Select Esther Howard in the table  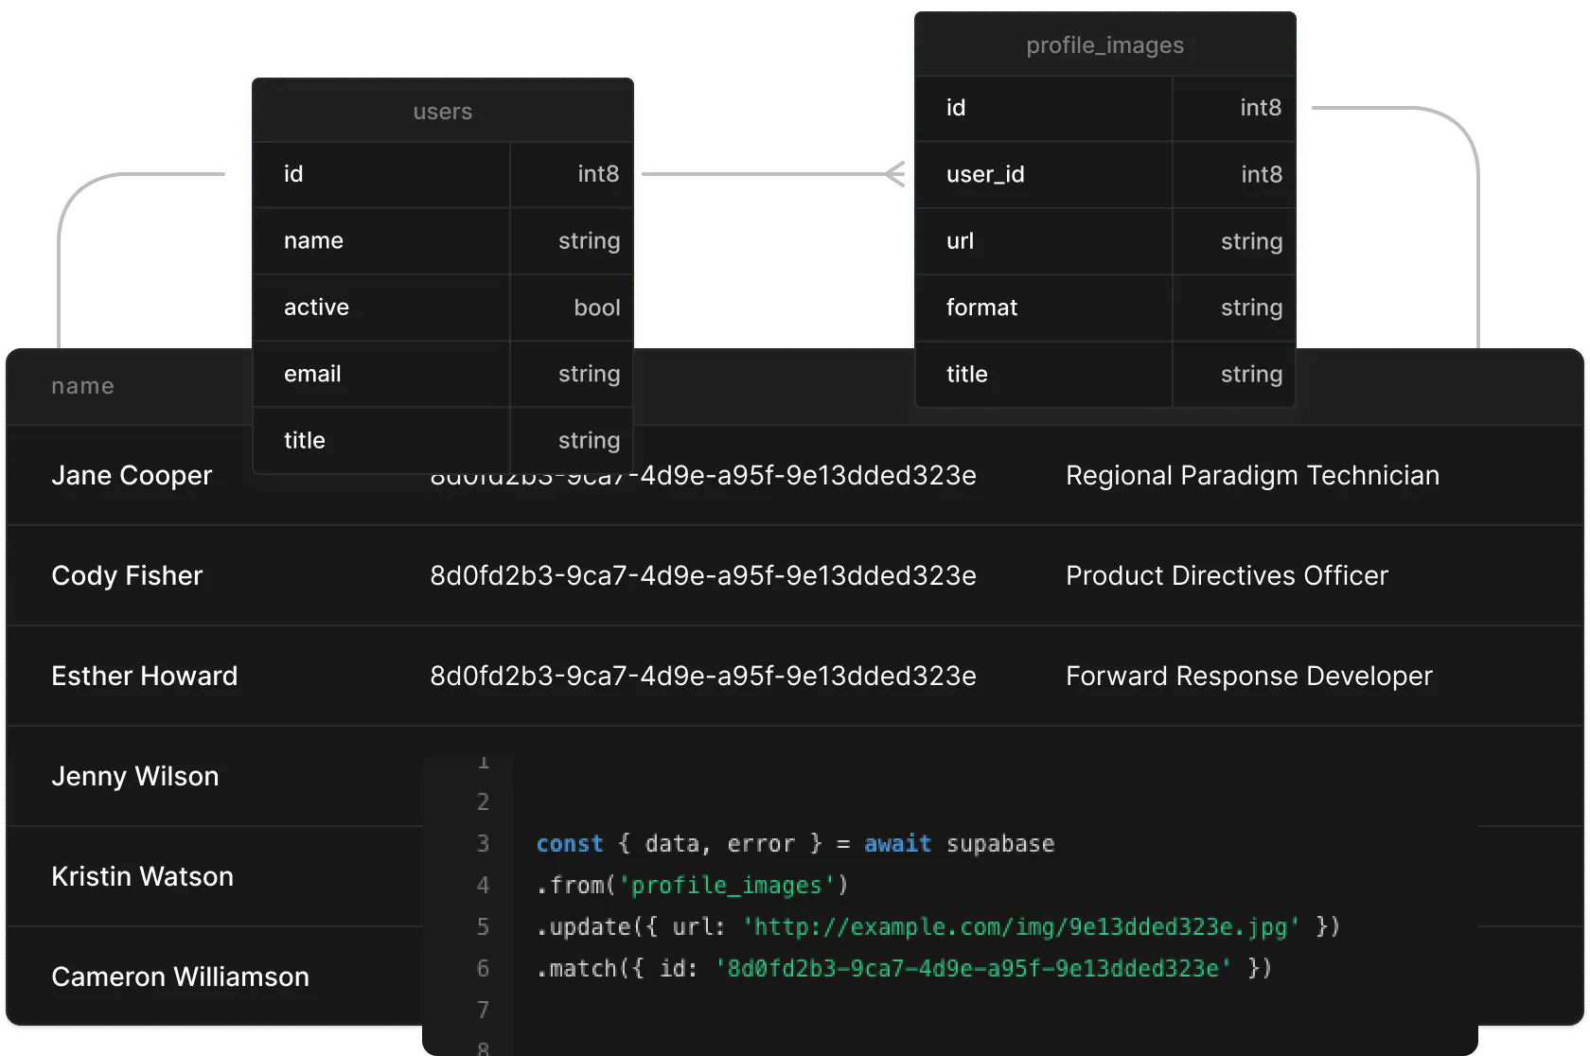click(145, 676)
